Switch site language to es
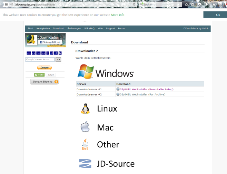 [43, 53]
